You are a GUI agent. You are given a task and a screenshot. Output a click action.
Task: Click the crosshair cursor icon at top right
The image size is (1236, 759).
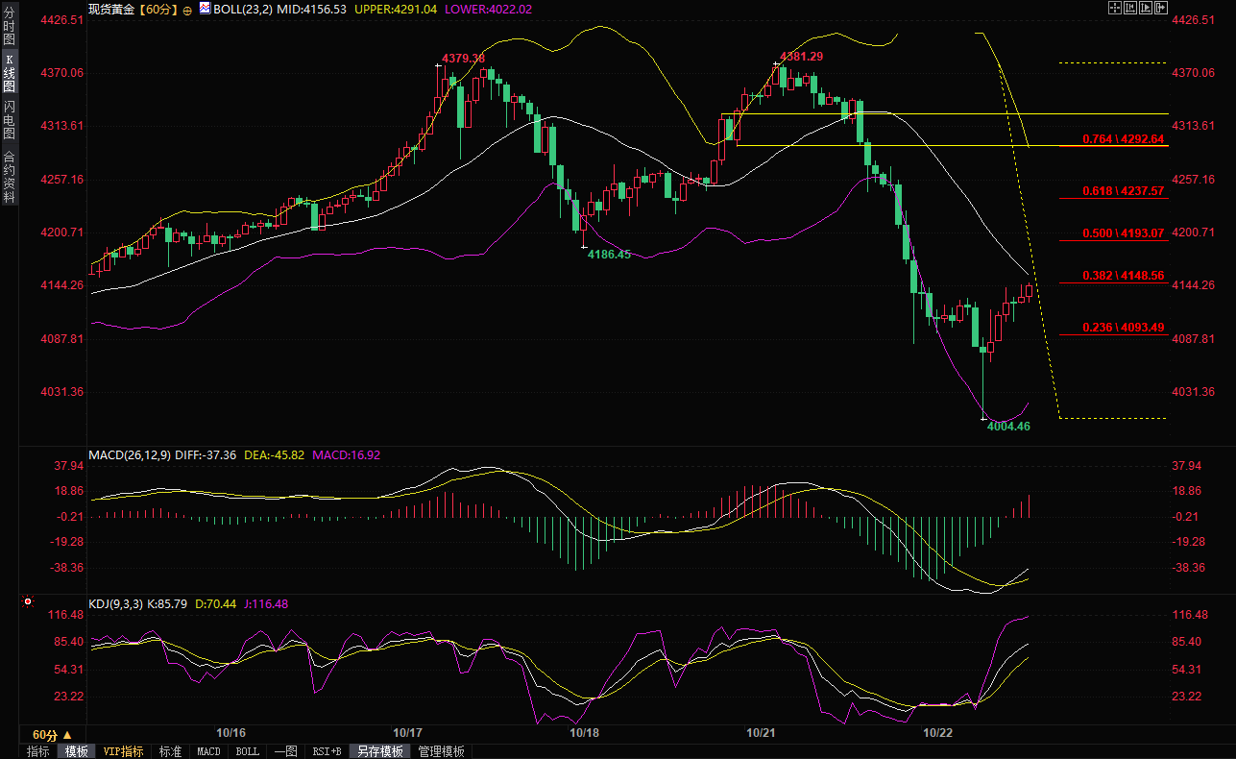[1114, 8]
